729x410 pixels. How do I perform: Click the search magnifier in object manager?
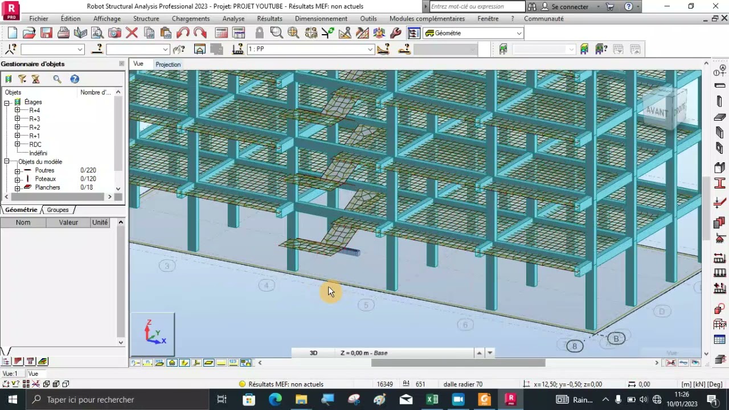click(57, 79)
